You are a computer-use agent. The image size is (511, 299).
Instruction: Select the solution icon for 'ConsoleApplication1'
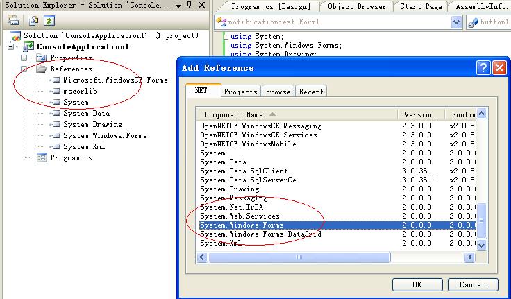pyautogui.click(x=15, y=35)
